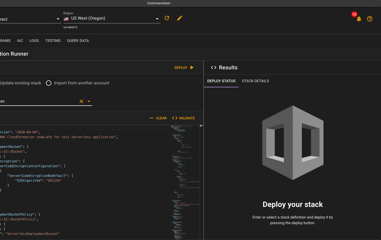This screenshot has height=240, width=381.
Task: Click the large CloudFormation cube logo
Action: coord(293,142)
